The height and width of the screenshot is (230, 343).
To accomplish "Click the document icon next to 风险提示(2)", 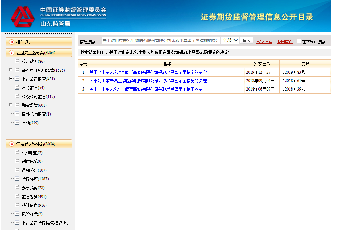I will (x=17, y=214).
